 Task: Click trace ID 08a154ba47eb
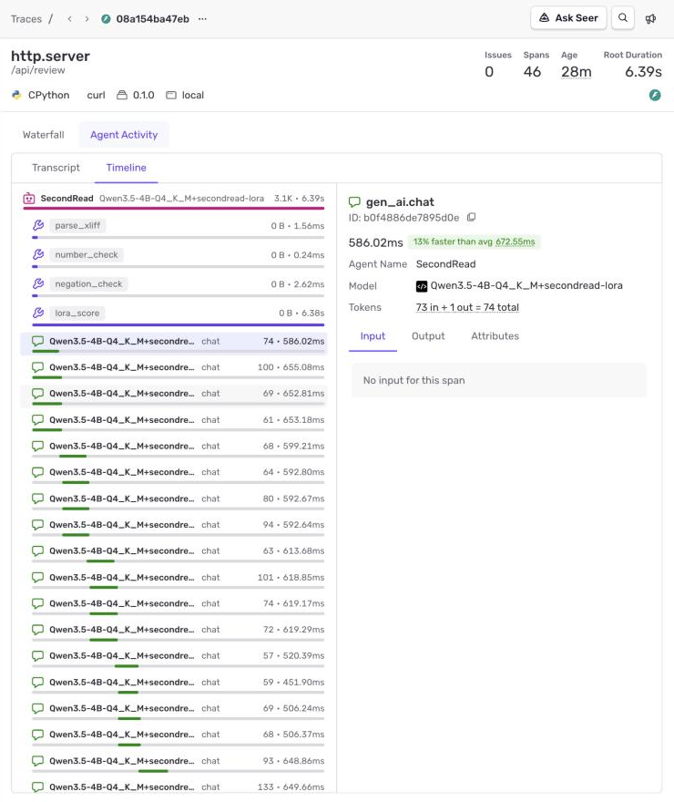(152, 19)
